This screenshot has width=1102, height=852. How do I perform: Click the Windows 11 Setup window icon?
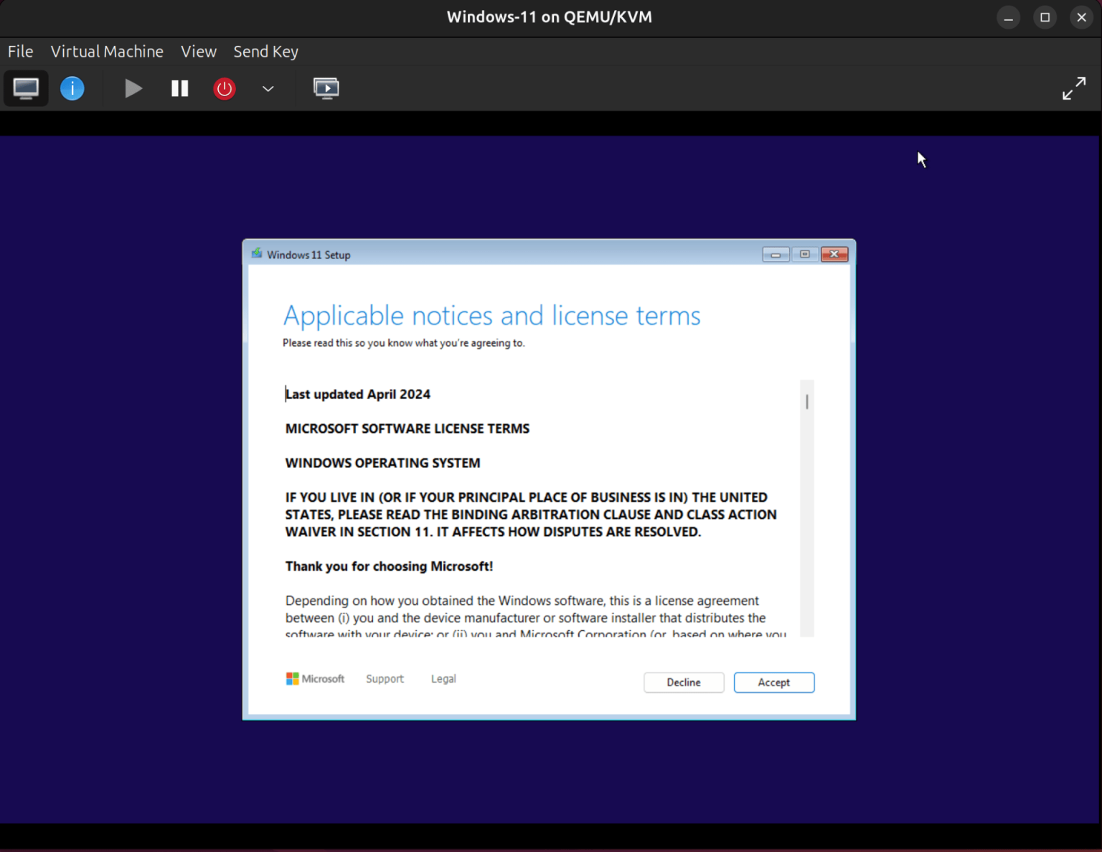coord(257,253)
